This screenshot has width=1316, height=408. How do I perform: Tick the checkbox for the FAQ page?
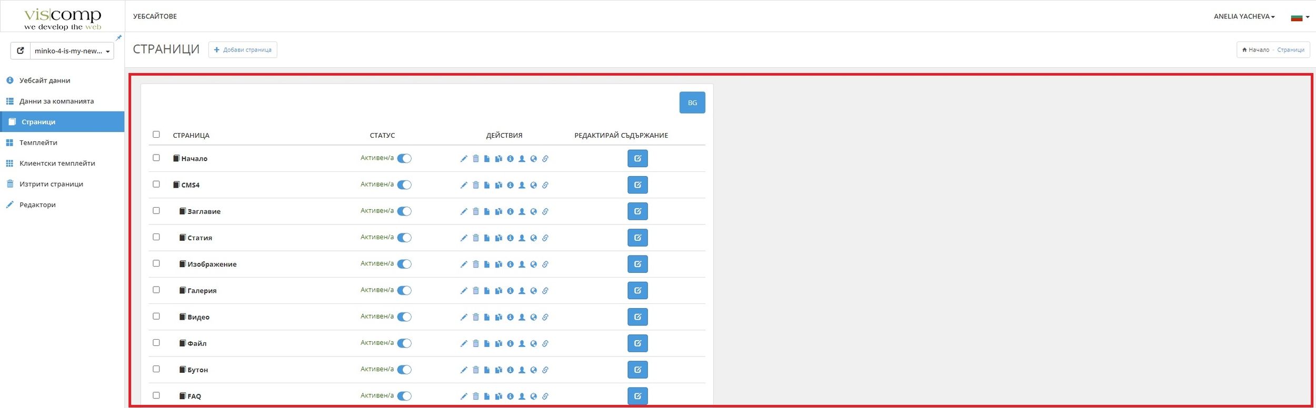(156, 395)
